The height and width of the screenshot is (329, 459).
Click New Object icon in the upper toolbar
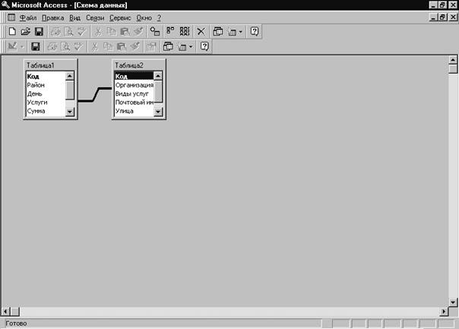232,32
